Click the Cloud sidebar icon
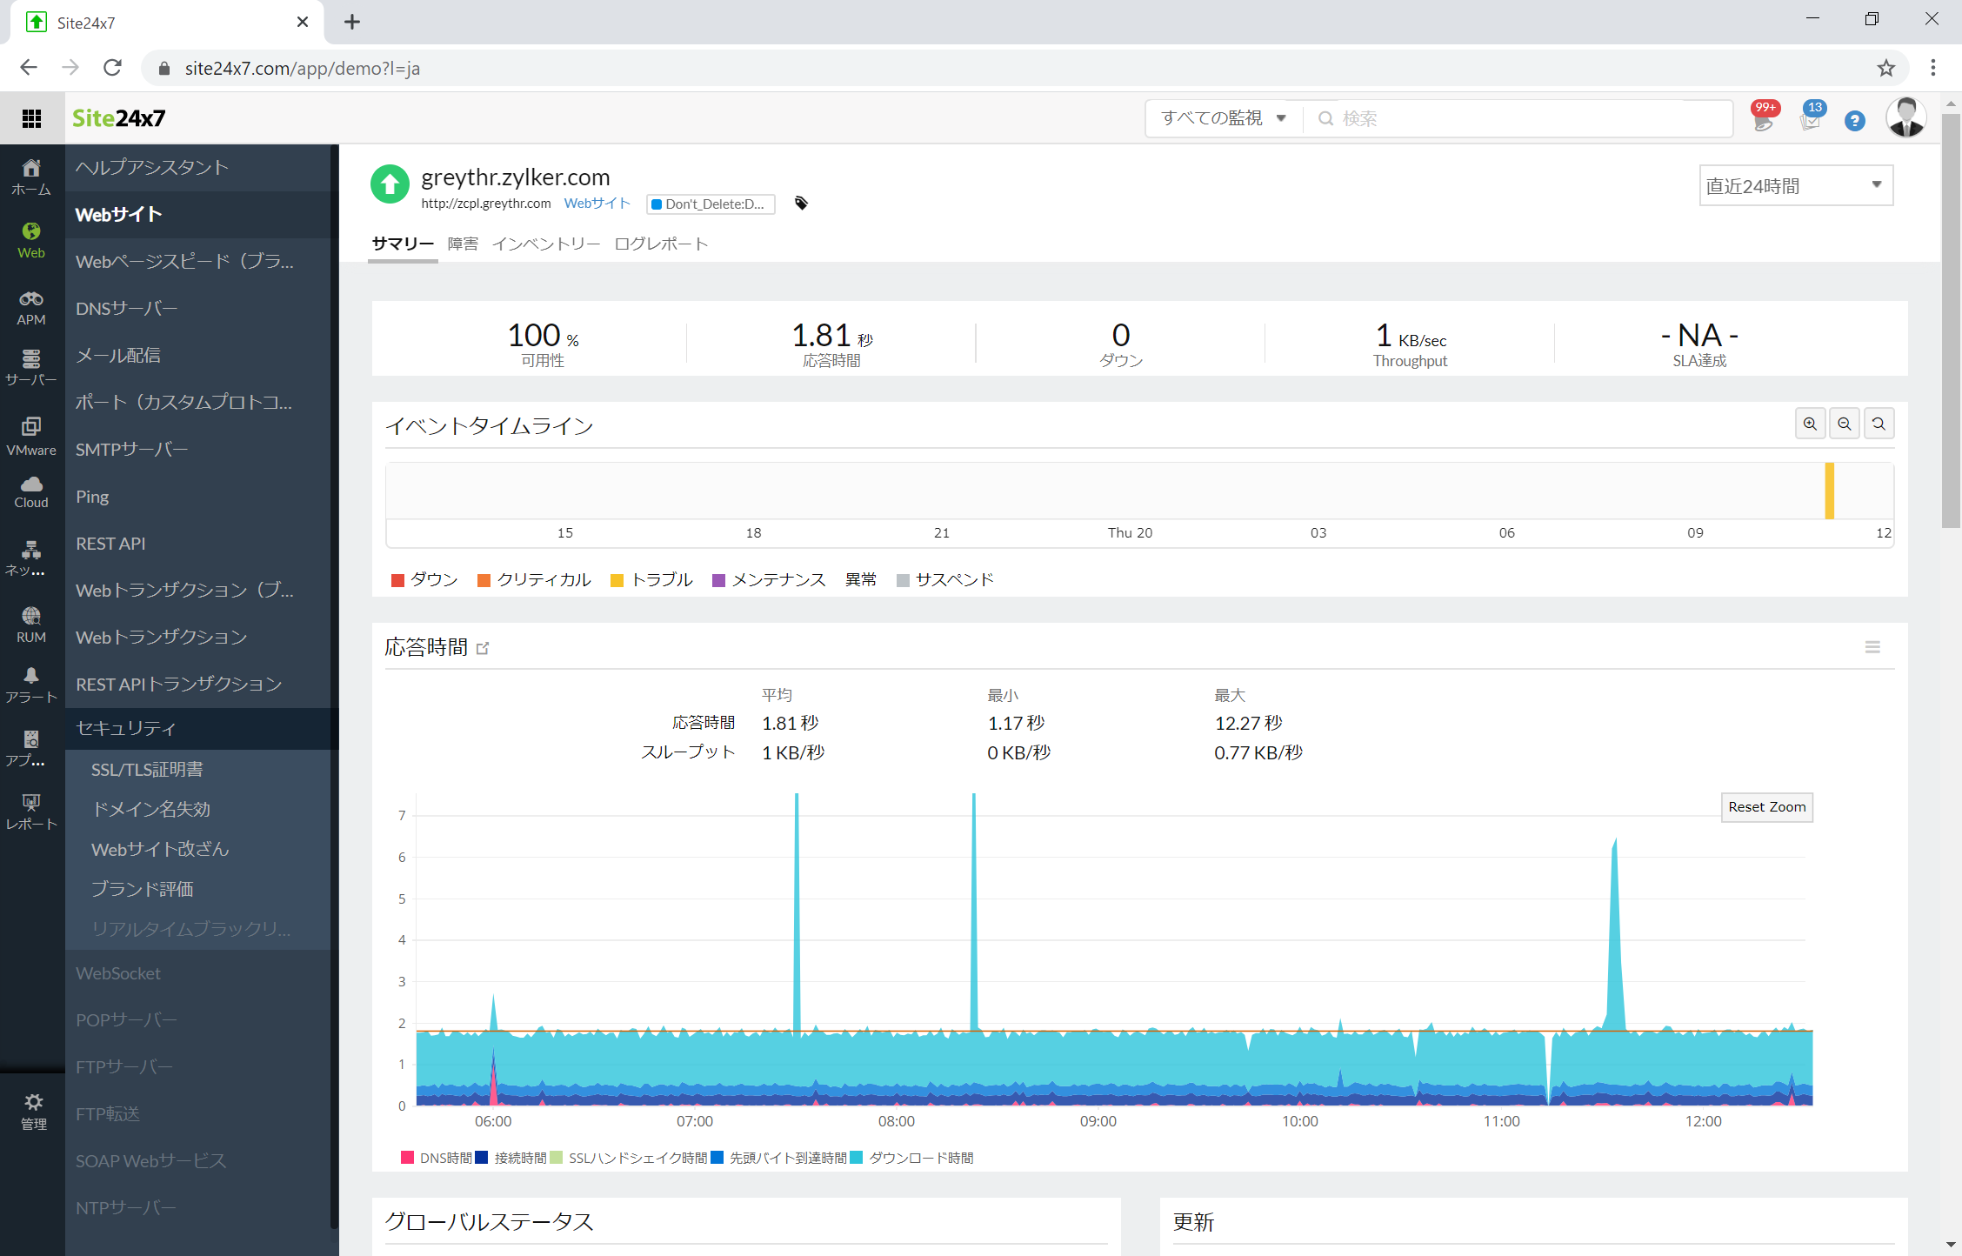 coord(30,493)
